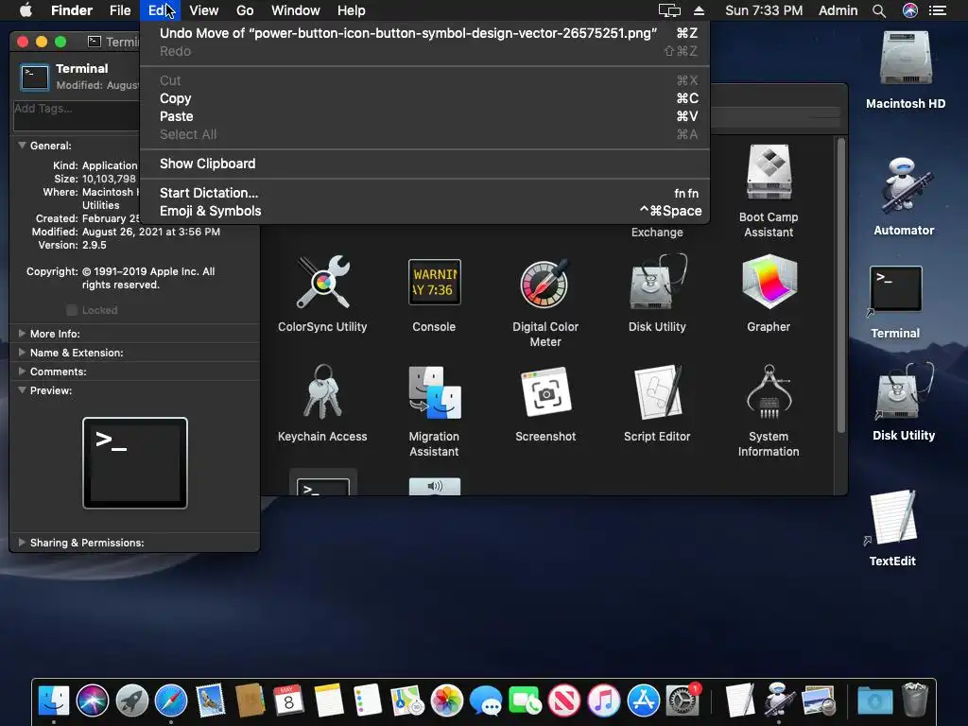Choose Copy from the Edit menu
Image resolution: width=968 pixels, height=726 pixels.
pyautogui.click(x=424, y=98)
